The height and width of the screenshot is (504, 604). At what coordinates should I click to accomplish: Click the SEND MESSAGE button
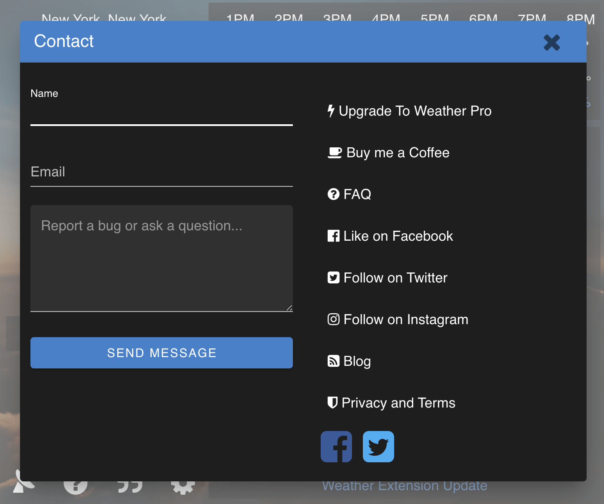[161, 353]
